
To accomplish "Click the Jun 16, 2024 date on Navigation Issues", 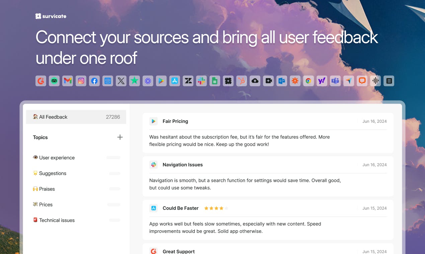I will pos(374,165).
